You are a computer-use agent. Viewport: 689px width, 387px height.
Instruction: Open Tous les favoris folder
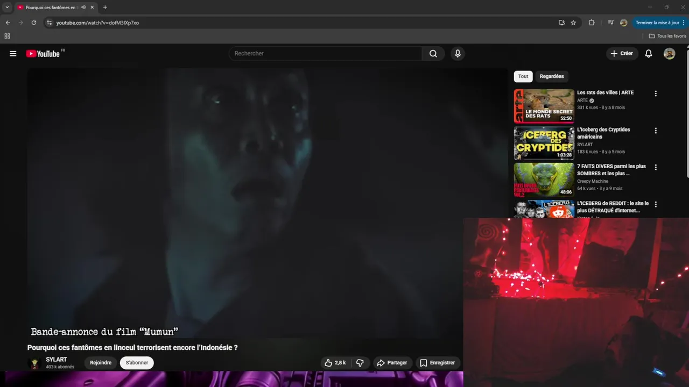667,36
